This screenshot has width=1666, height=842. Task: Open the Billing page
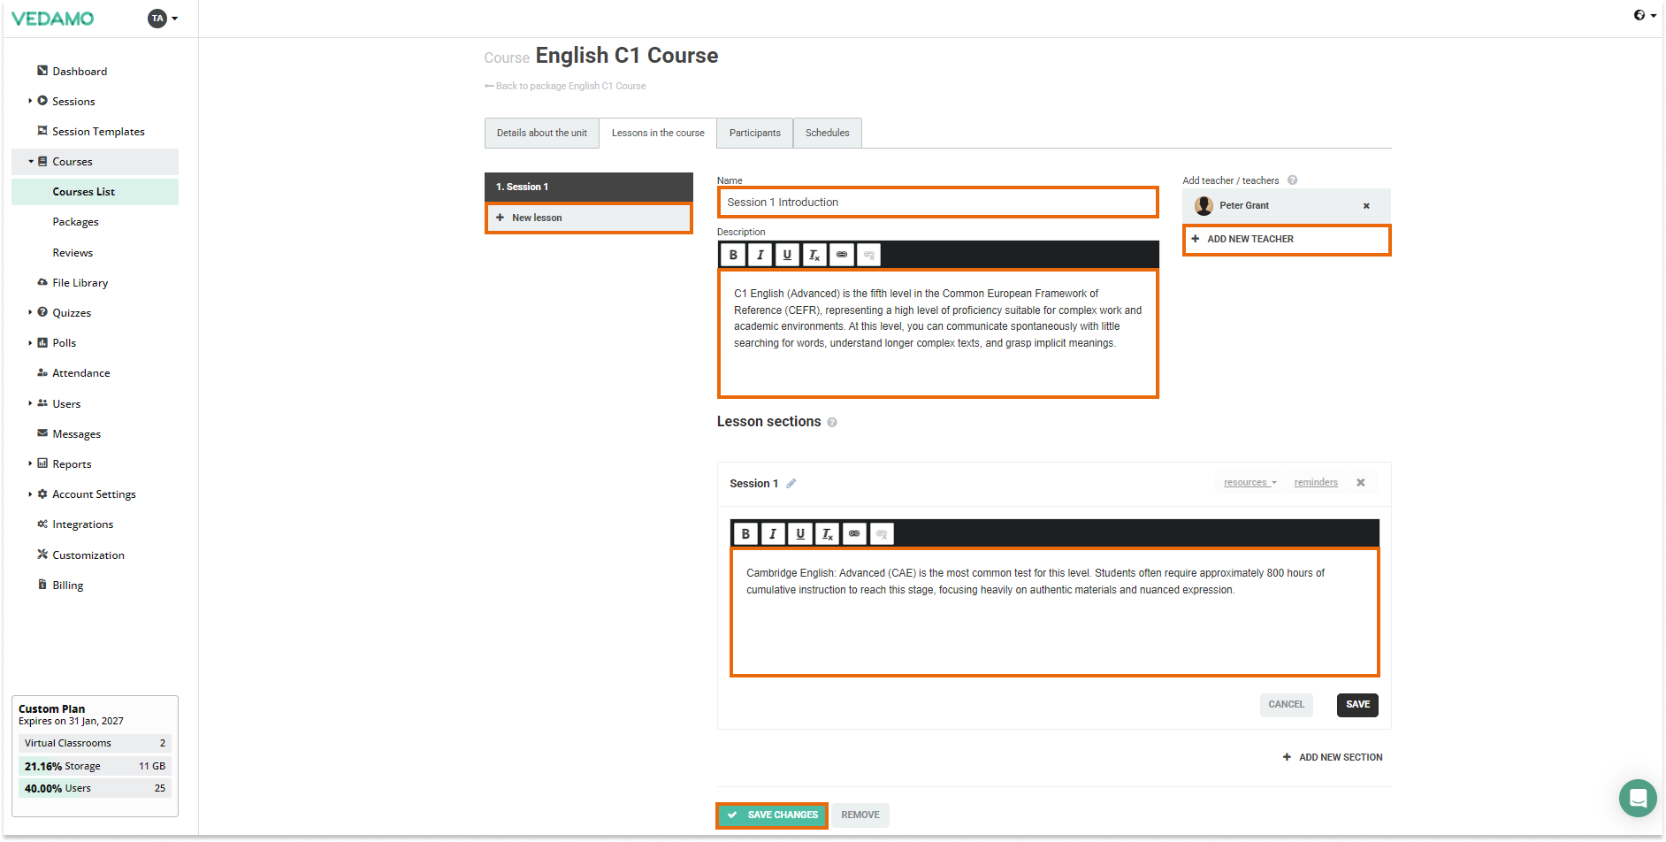(67, 585)
